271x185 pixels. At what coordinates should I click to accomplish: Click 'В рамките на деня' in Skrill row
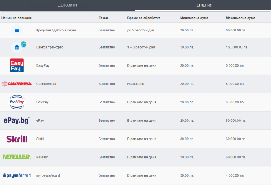coord(142,139)
